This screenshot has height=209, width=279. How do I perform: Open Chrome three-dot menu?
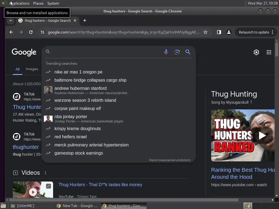tap(272, 32)
